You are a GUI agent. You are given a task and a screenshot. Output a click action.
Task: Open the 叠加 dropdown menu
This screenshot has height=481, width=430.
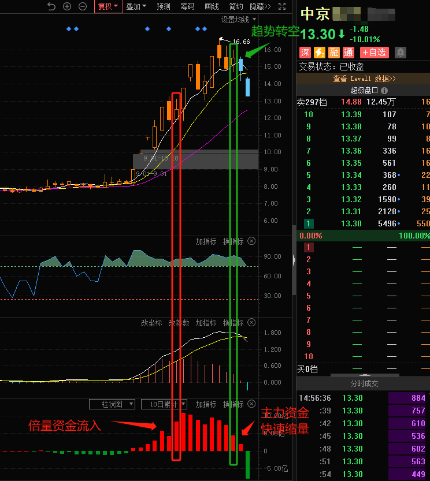coord(136,6)
